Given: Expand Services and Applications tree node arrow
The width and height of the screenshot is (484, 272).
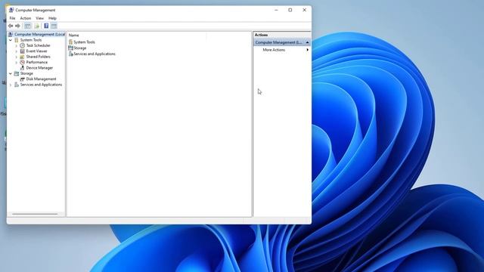Looking at the screenshot, I should click(x=11, y=85).
